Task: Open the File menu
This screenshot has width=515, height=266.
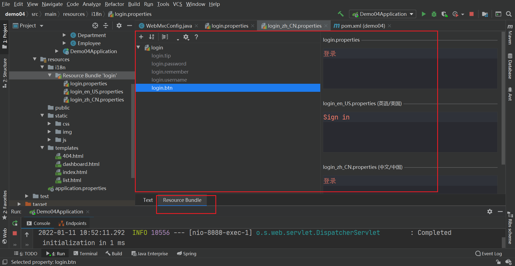Action: pyautogui.click(x=6, y=4)
